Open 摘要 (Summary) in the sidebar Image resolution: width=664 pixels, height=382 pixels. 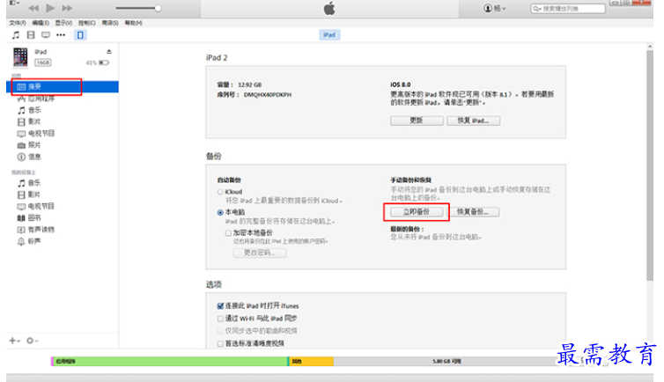[x=63, y=87]
